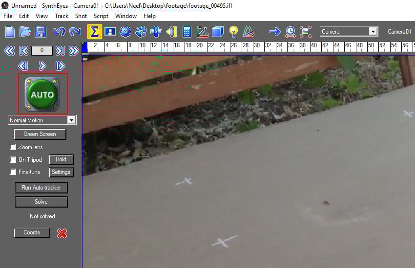Open the Track menu
This screenshot has height=268, width=415.
(x=62, y=16)
